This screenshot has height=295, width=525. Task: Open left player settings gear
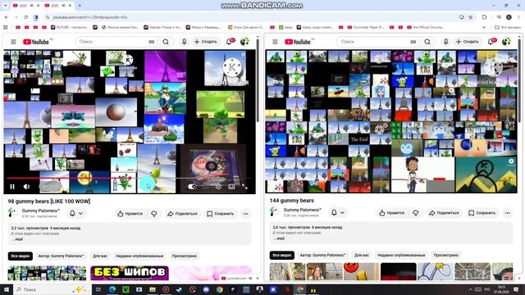click(x=218, y=187)
